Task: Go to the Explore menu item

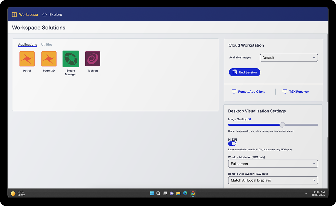Action: [x=52, y=15]
